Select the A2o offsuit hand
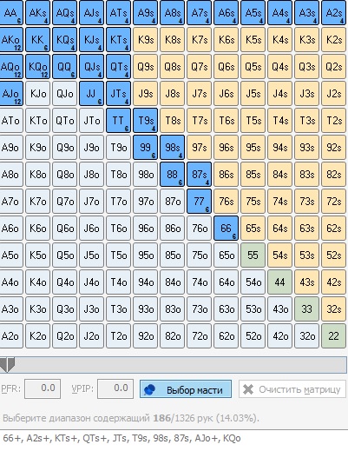348x451 pixels. pyautogui.click(x=11, y=336)
